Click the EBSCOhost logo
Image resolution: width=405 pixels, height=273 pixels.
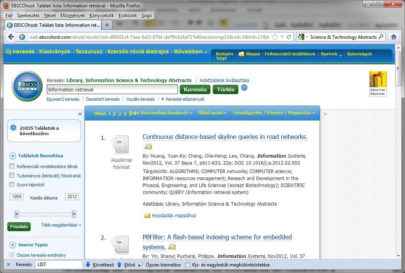(27, 86)
